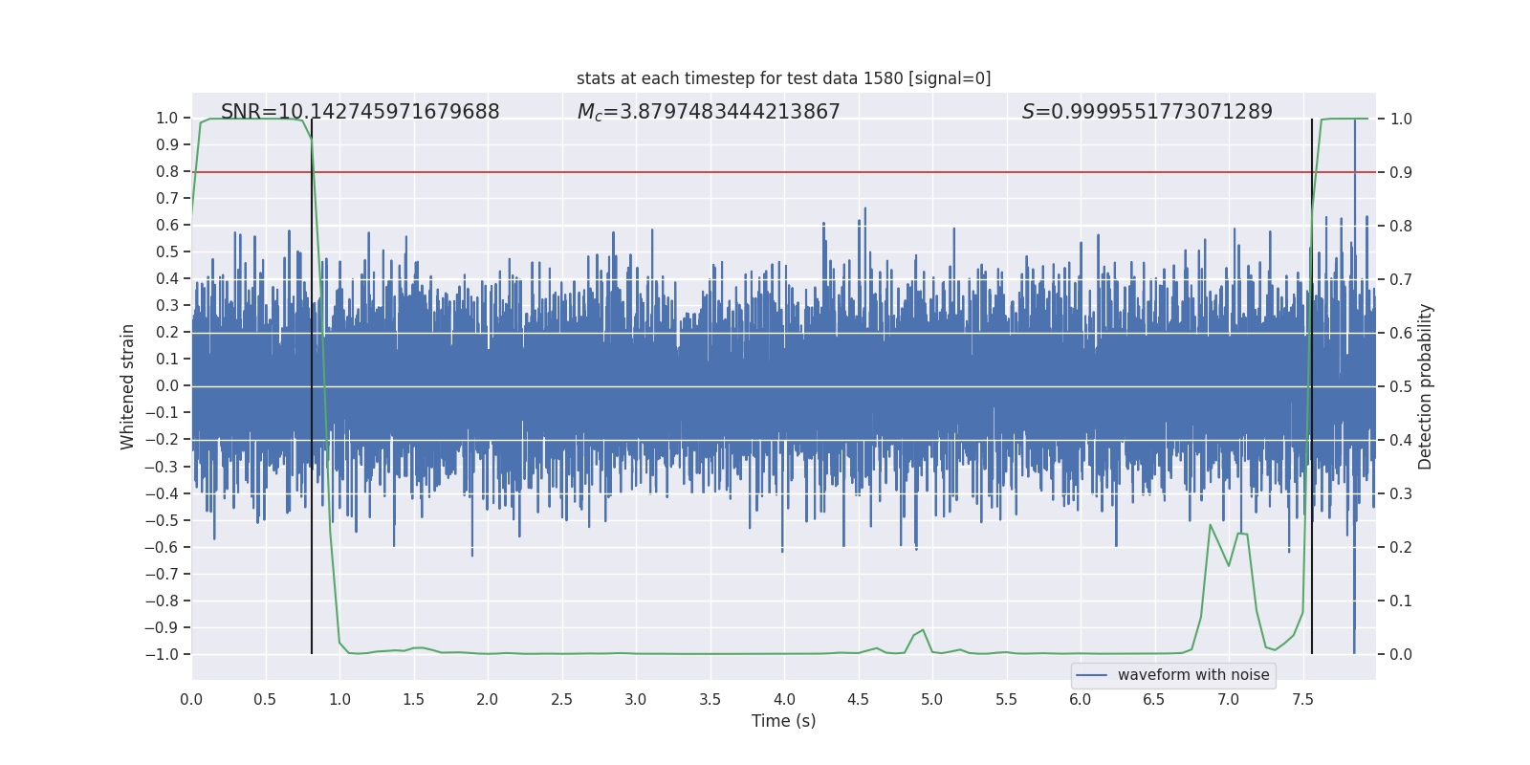The width and height of the screenshot is (1530, 765).
Task: Click the Mc=3.8797 annotation label
Action: tap(709, 112)
